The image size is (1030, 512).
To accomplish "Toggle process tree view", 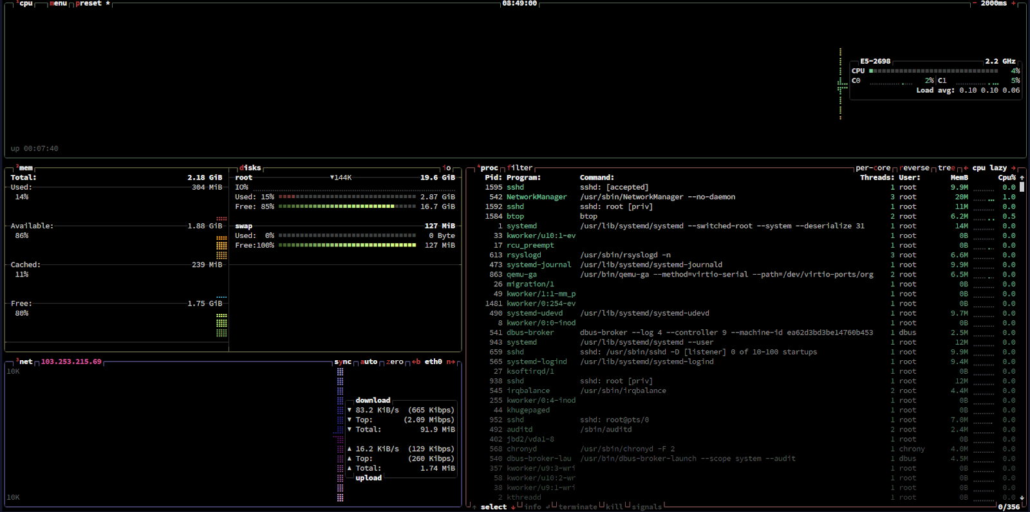I will click(946, 168).
